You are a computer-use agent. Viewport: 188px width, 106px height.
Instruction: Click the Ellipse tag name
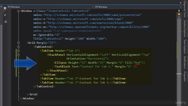pyautogui.click(x=61, y=63)
